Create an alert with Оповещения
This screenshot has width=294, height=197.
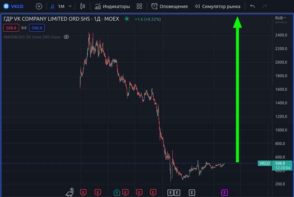[169, 6]
